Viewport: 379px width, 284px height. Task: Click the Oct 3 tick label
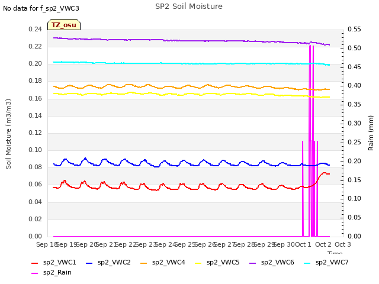[343, 244]
